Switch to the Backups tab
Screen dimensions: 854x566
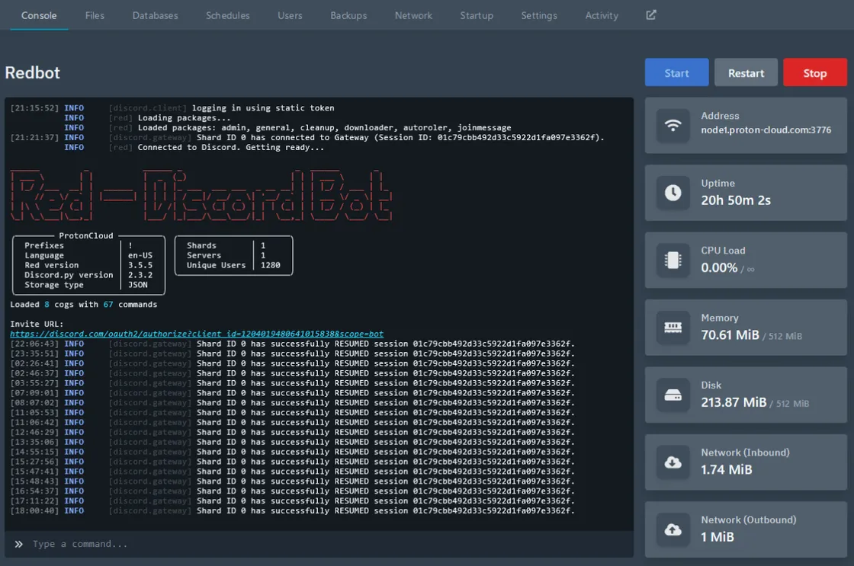point(348,16)
